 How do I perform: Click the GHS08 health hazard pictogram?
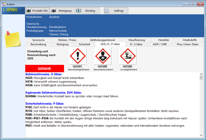pos(102,56)
